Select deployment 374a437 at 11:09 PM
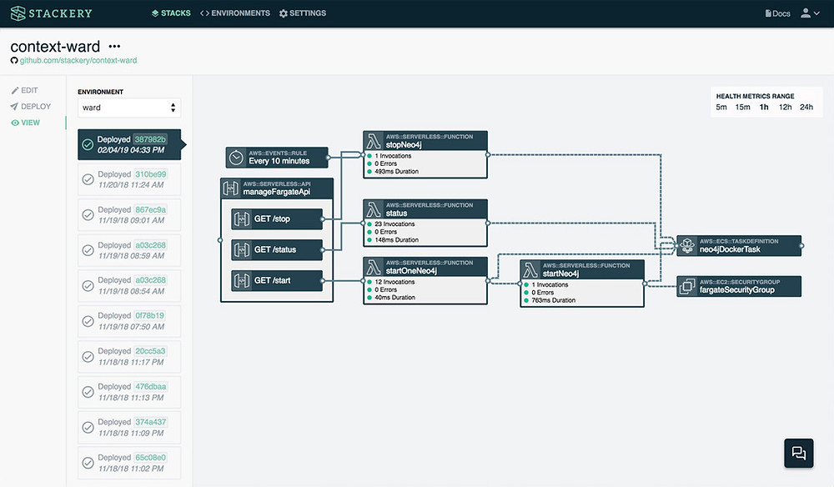834x487 pixels. (129, 428)
